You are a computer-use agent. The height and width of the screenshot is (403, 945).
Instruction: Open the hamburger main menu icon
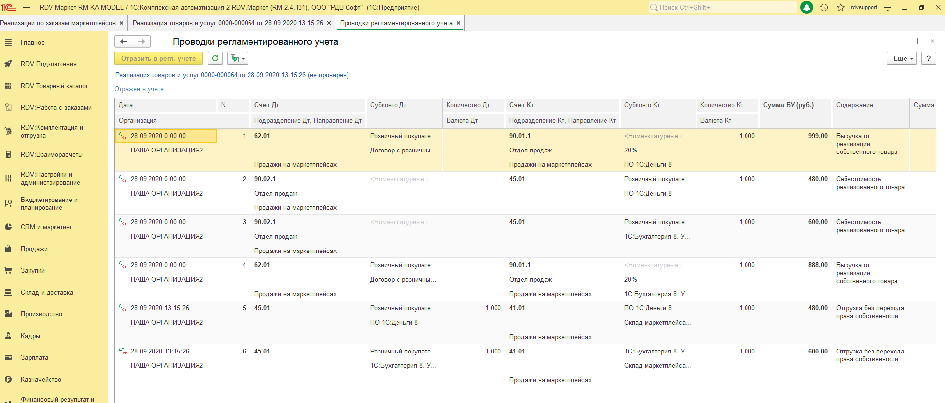tap(26, 7)
